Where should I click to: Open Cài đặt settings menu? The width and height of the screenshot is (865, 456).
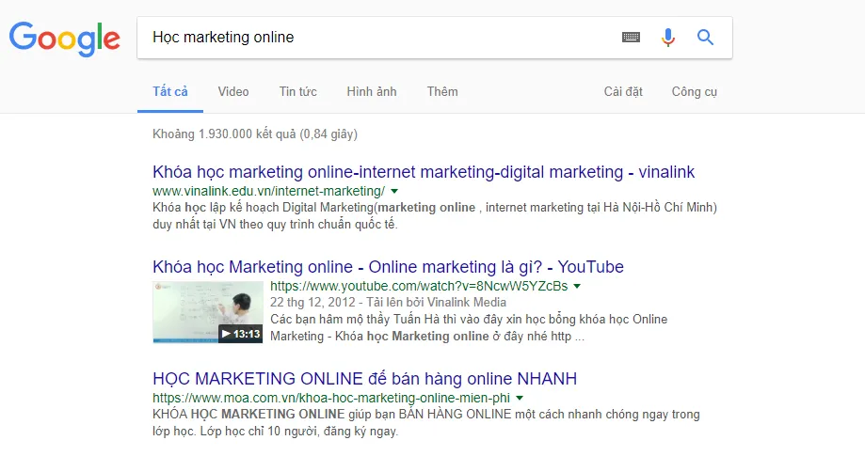point(623,92)
